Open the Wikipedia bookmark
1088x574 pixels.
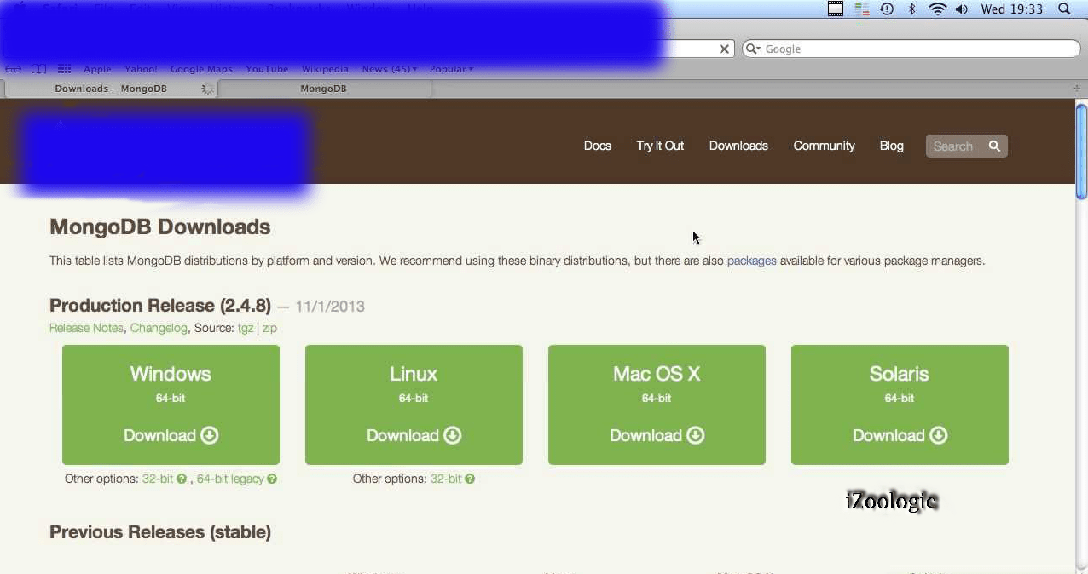pyautogui.click(x=325, y=69)
